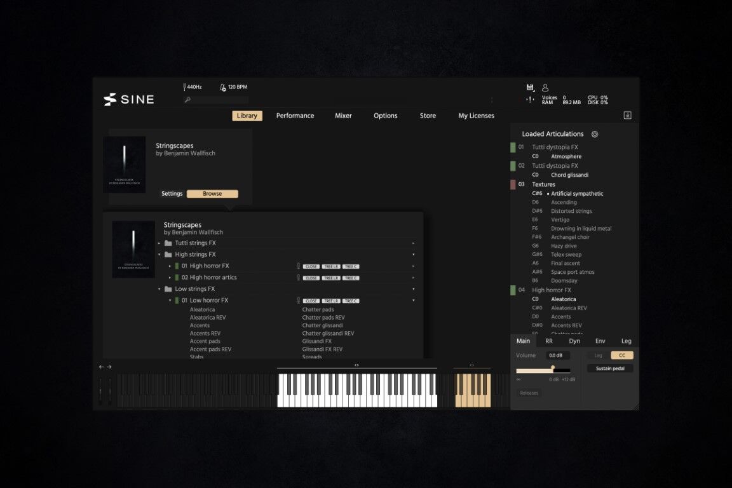This screenshot has height=488, width=732.
Task: Open the Mixer tab
Action: (343, 116)
